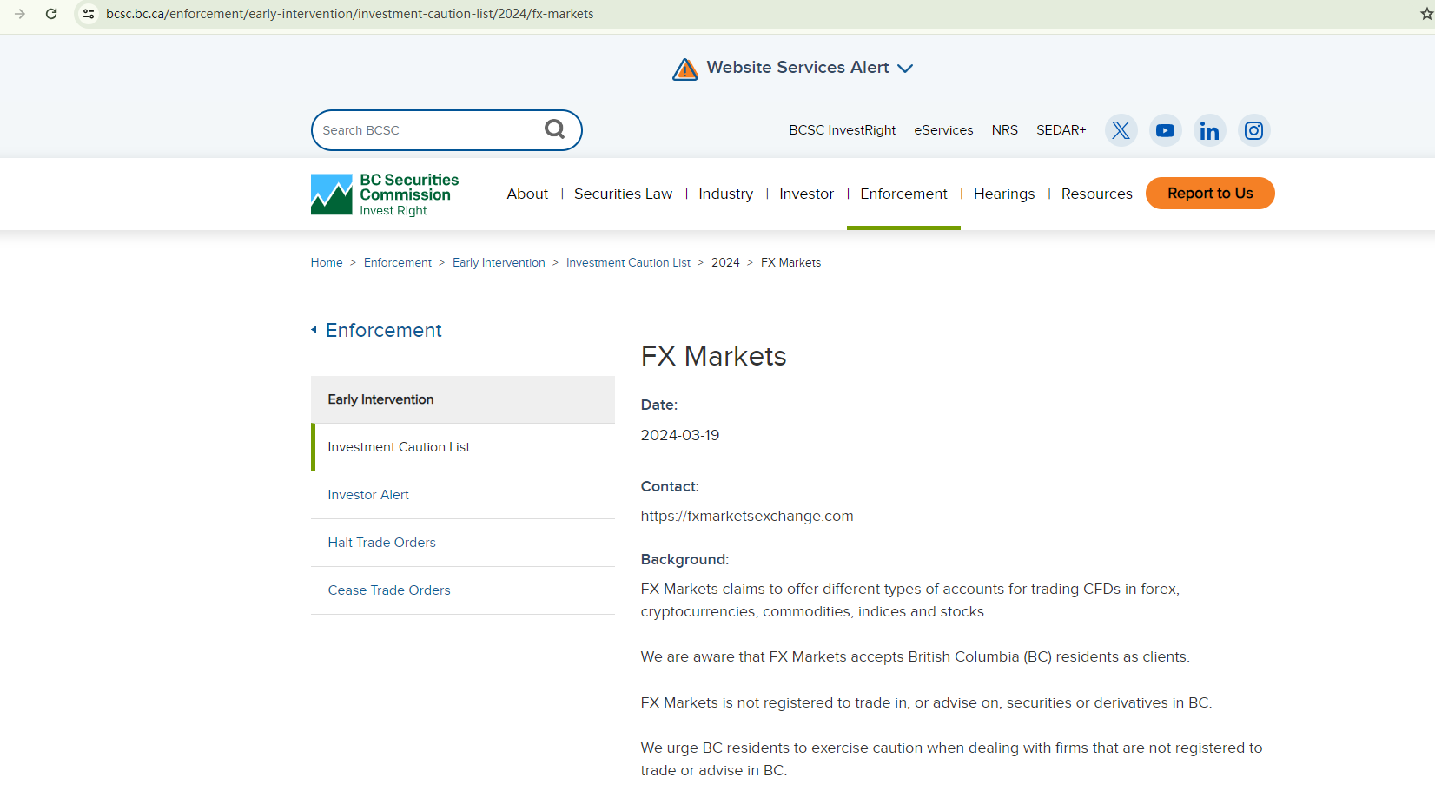Click the browser forward arrow
Viewport: 1435px width, 804px height.
[20, 14]
